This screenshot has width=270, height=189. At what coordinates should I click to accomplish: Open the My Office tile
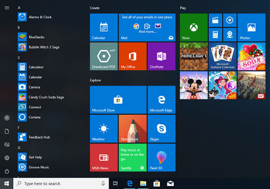(x=133, y=56)
